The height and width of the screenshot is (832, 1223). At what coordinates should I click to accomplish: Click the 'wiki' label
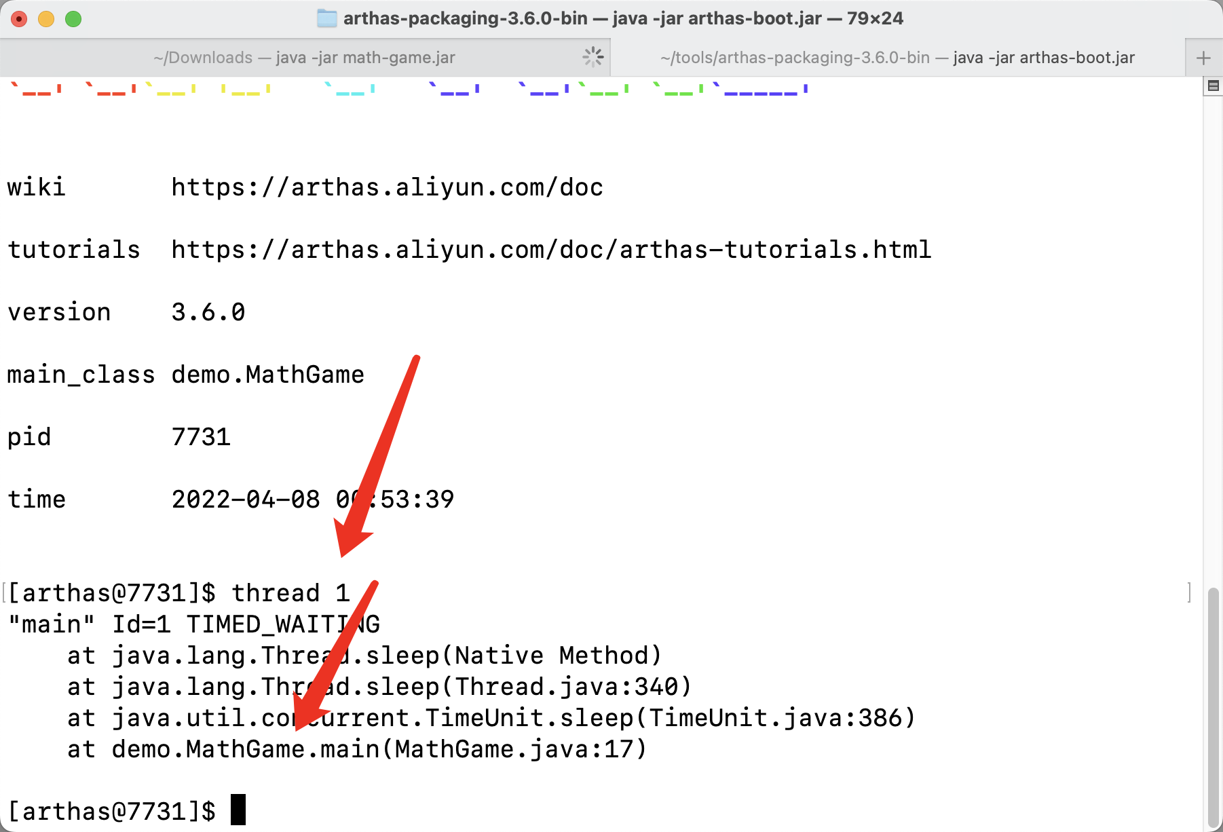37,187
